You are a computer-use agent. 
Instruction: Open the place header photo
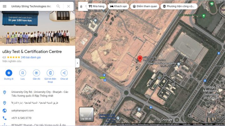[x=38, y=28]
